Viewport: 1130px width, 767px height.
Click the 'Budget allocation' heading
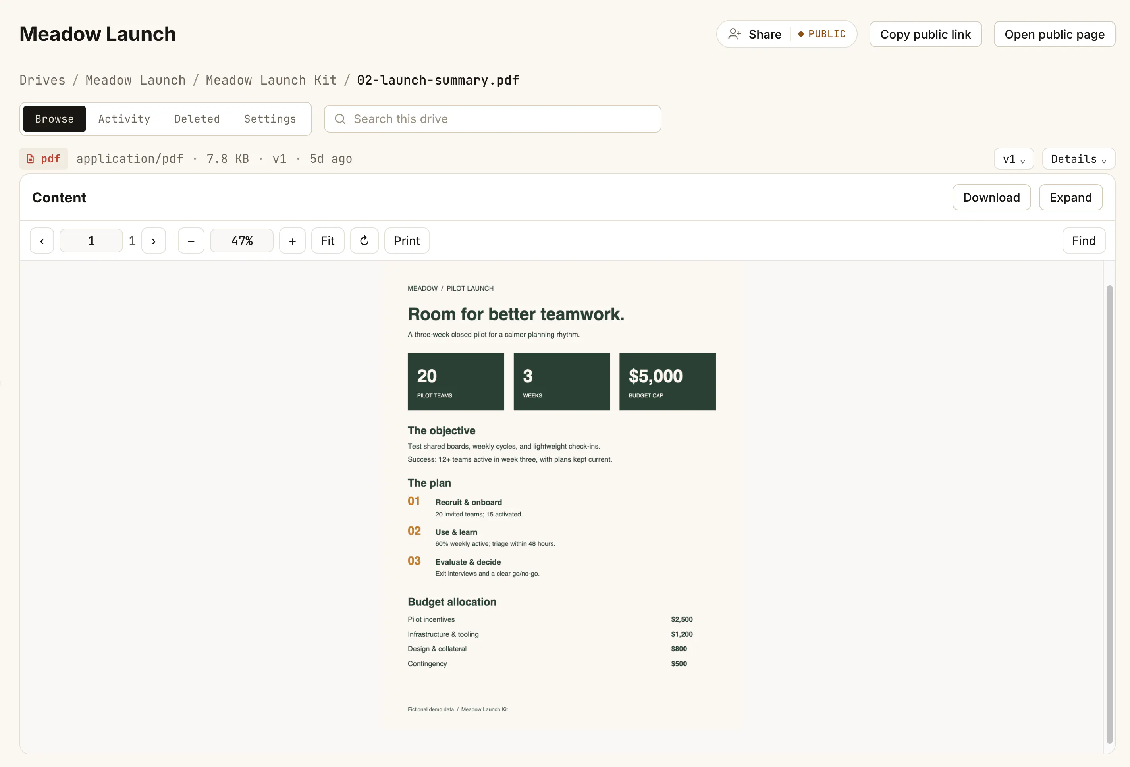pyautogui.click(x=452, y=602)
